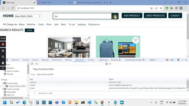Like the living room product with heart icon
The width and height of the screenshot is (189, 106).
point(87,40)
